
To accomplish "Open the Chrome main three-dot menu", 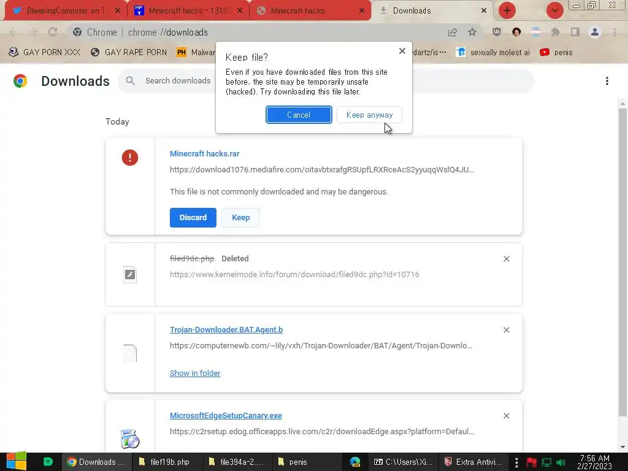I will [x=615, y=32].
